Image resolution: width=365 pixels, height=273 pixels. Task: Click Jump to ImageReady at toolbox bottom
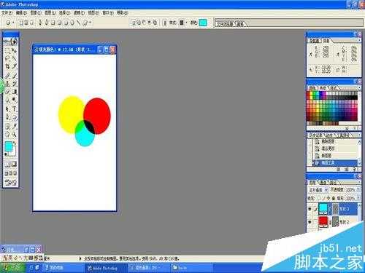point(11,182)
